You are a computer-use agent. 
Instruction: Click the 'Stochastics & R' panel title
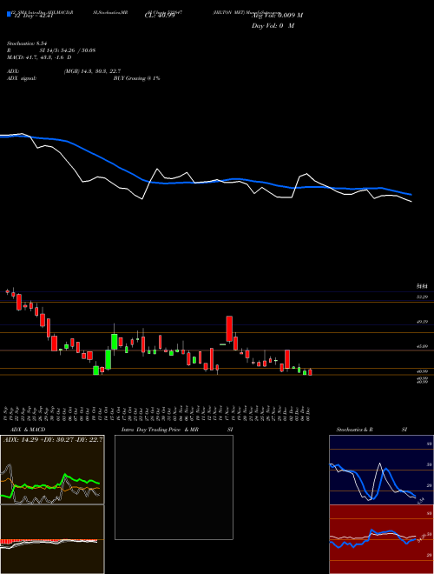[x=354, y=430]
